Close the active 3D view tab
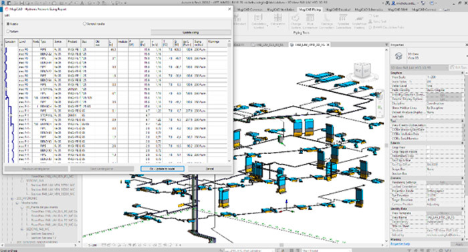 point(328,45)
